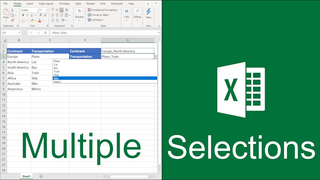320x180 pixels.
Task: Open Clipboard dialog launcher
Action: [18, 26]
